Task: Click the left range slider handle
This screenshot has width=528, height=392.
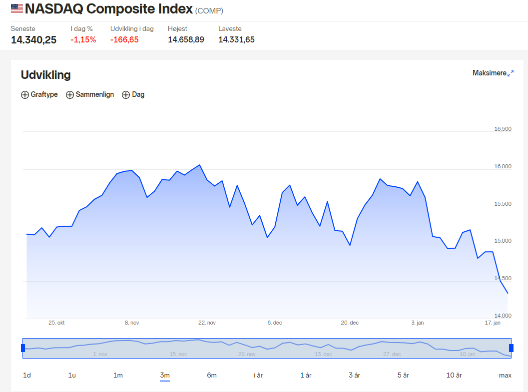Action: coord(23,348)
